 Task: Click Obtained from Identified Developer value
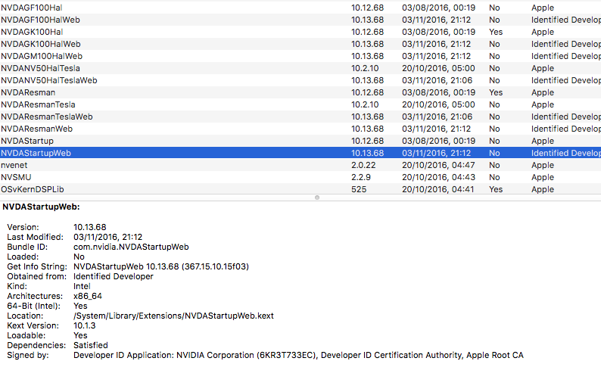pos(114,276)
